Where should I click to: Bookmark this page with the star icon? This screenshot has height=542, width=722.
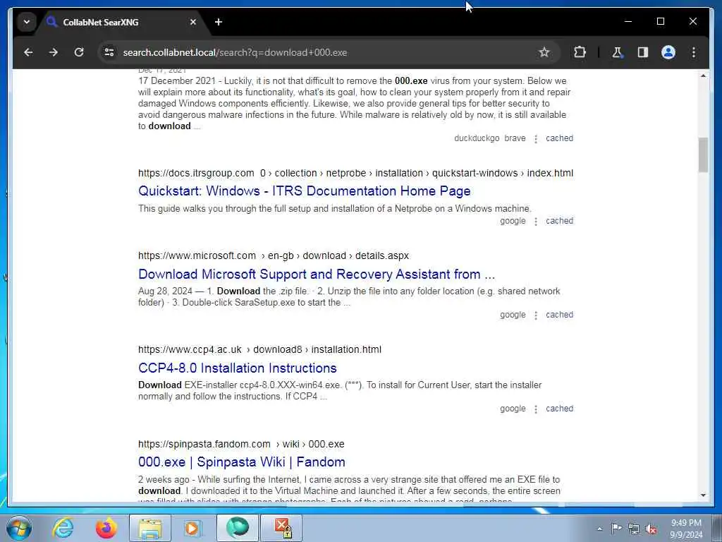pos(544,52)
